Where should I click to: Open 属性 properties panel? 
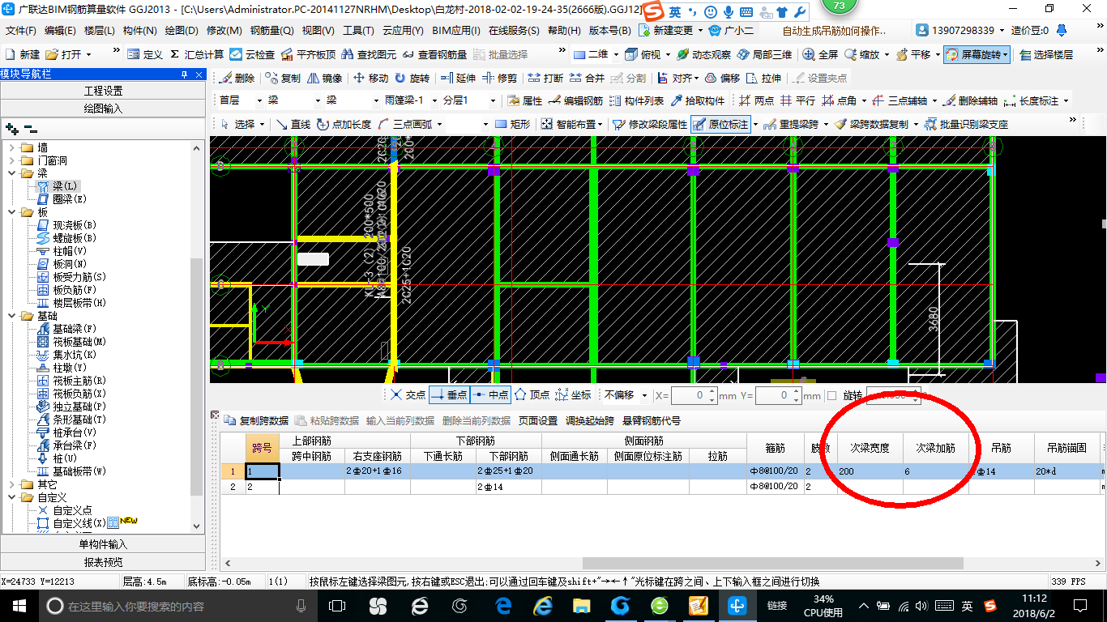[524, 101]
